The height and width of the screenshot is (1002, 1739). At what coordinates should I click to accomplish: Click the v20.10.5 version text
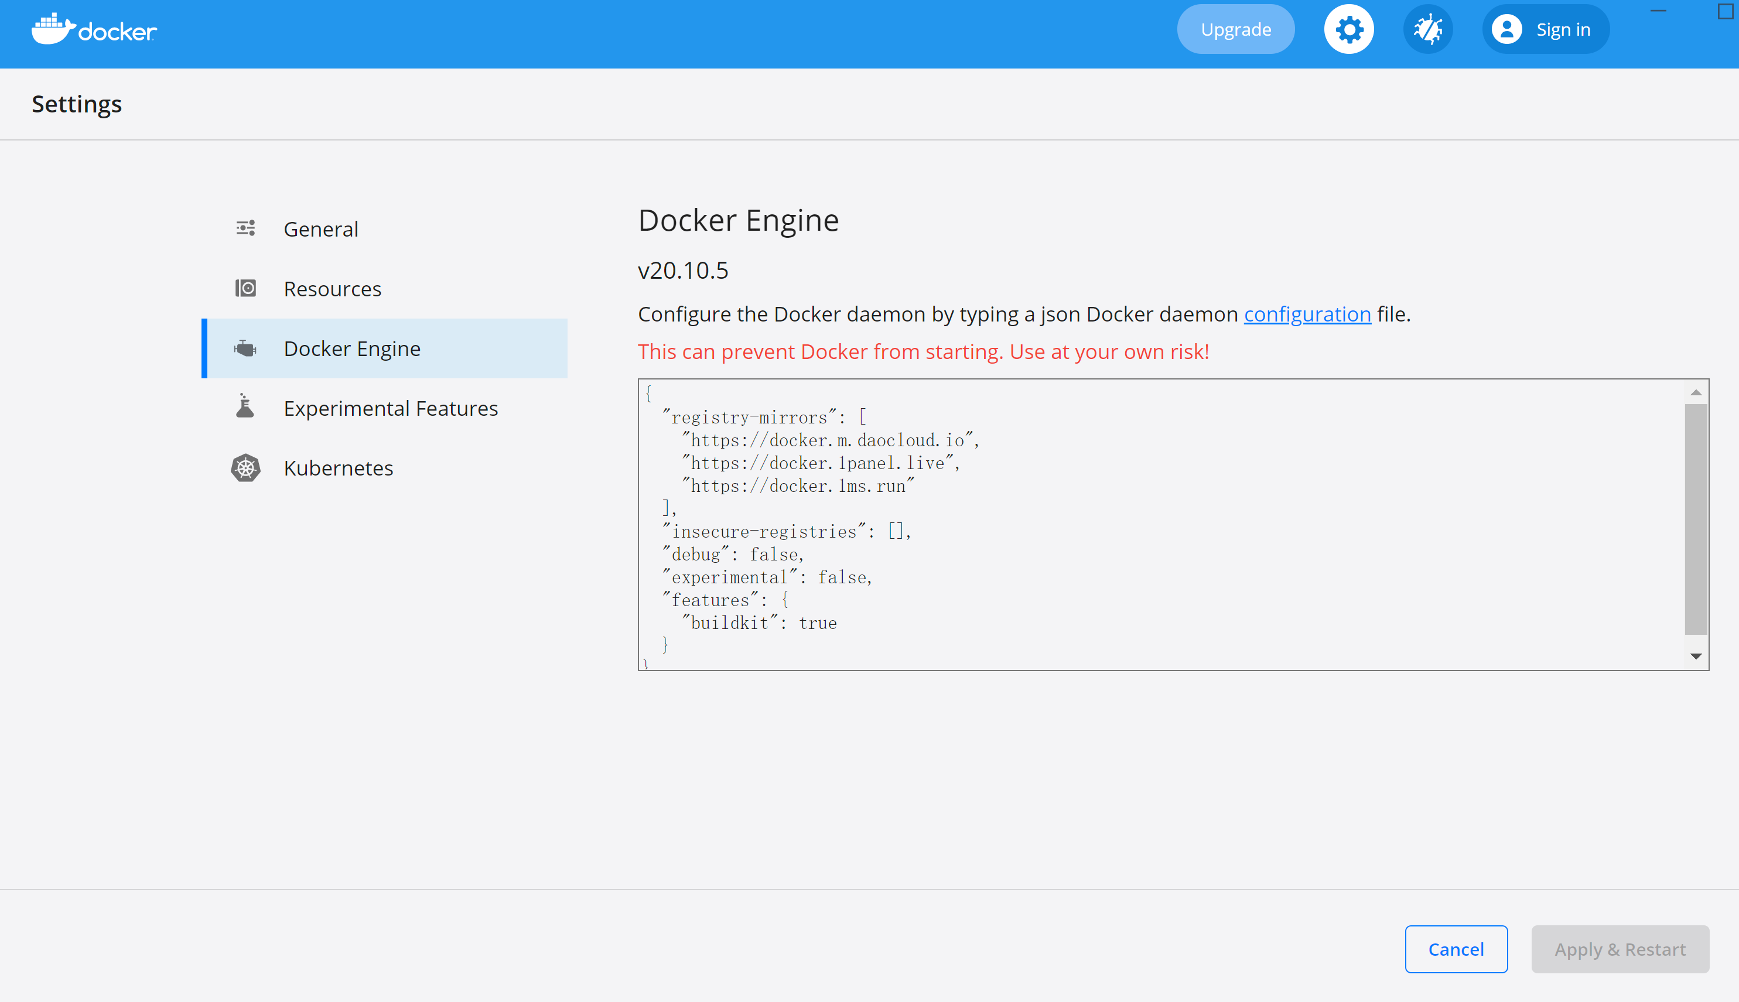pyautogui.click(x=683, y=271)
